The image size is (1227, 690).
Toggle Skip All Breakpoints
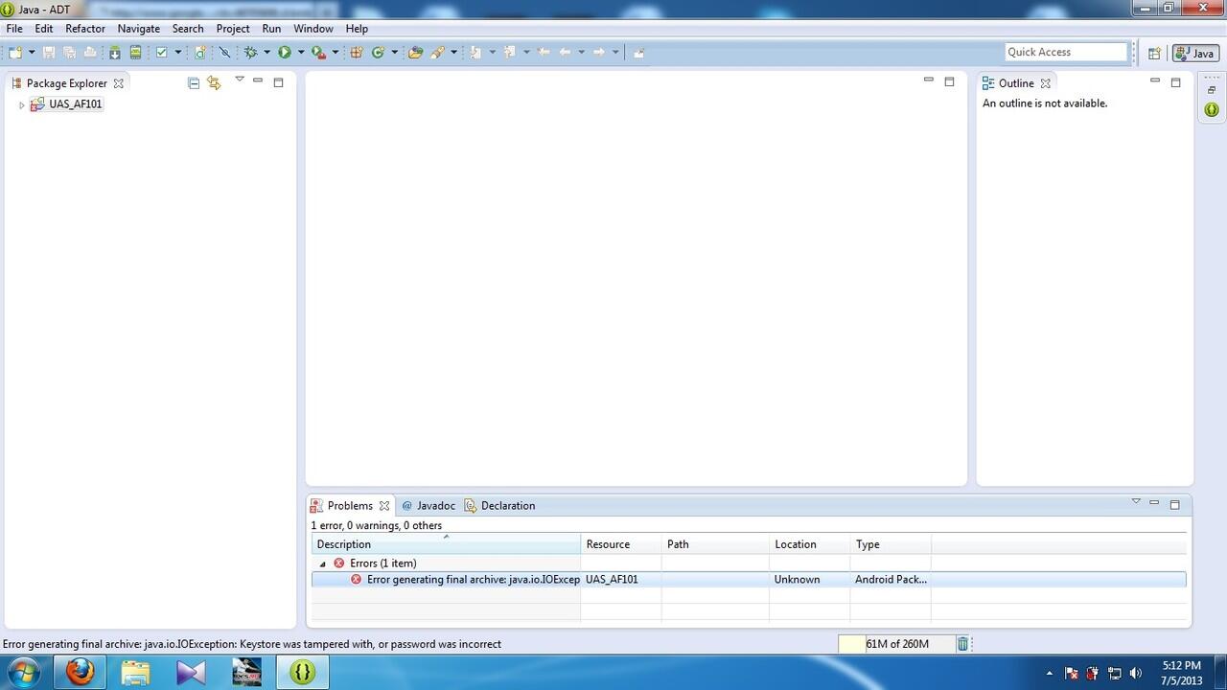pyautogui.click(x=225, y=52)
